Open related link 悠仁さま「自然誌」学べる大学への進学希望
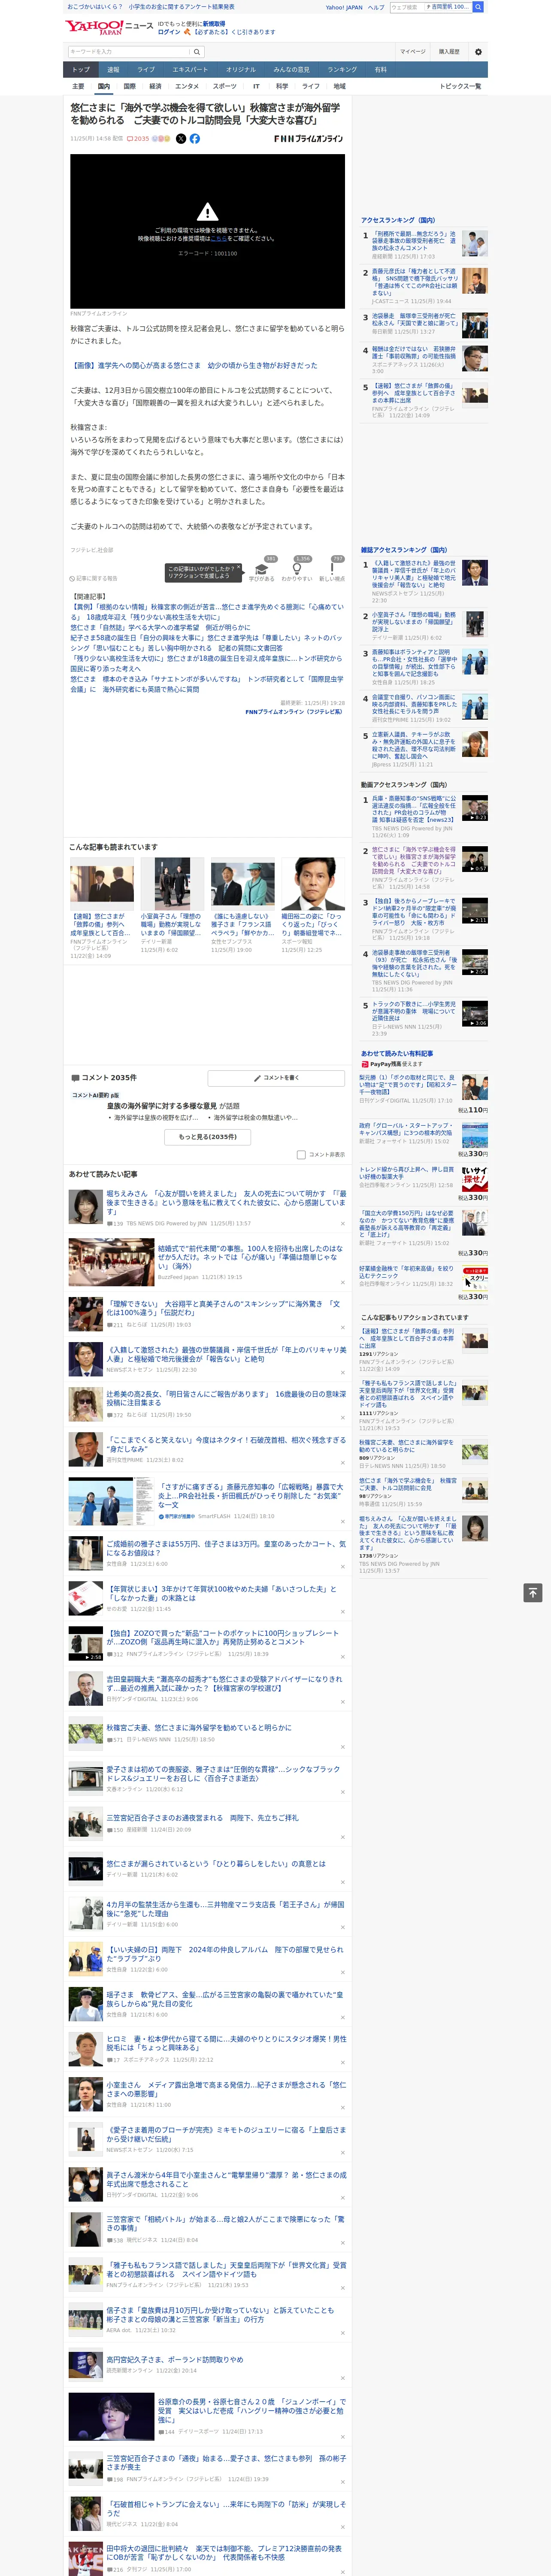Image resolution: width=551 pixels, height=2576 pixels. [161, 628]
